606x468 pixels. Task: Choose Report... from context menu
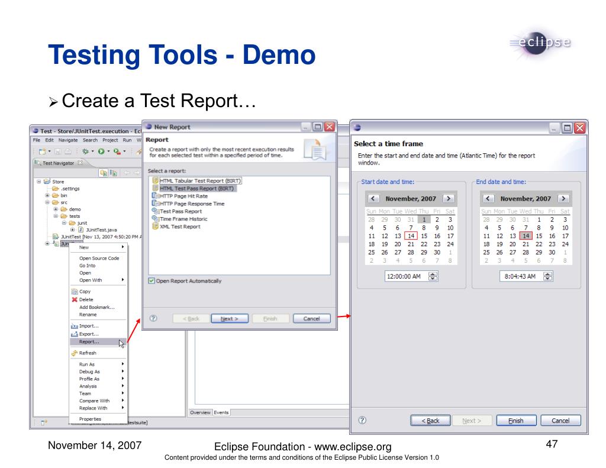pyautogui.click(x=98, y=341)
